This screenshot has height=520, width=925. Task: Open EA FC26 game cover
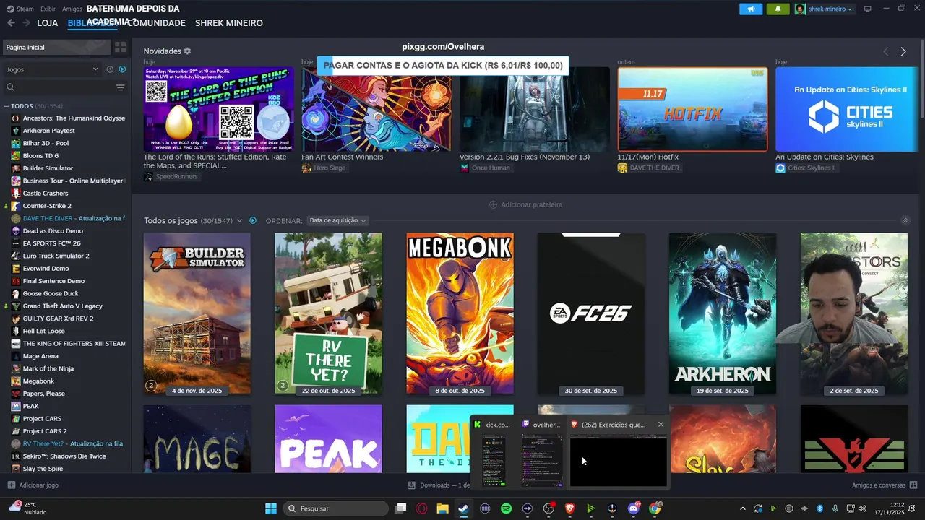tap(591, 313)
